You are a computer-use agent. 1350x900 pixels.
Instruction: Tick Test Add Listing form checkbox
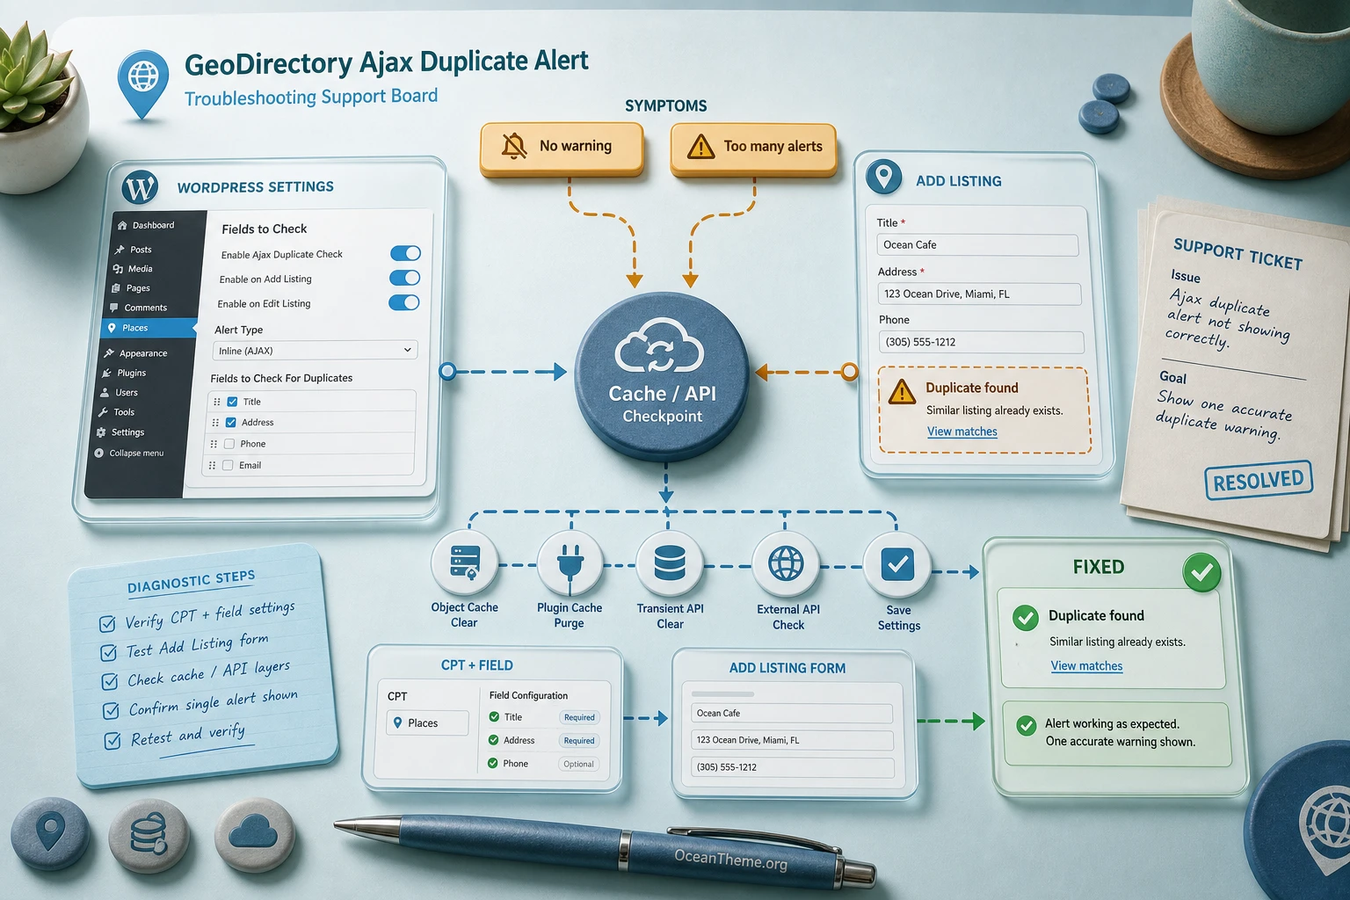click(x=109, y=653)
